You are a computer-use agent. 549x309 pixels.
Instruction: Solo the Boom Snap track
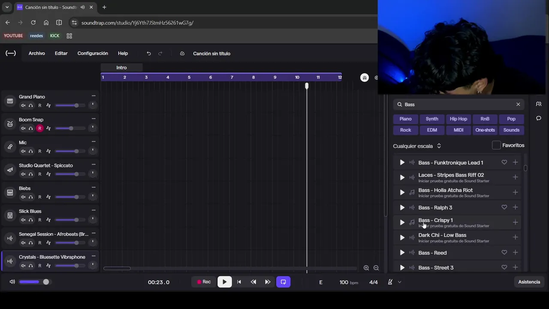point(31,128)
